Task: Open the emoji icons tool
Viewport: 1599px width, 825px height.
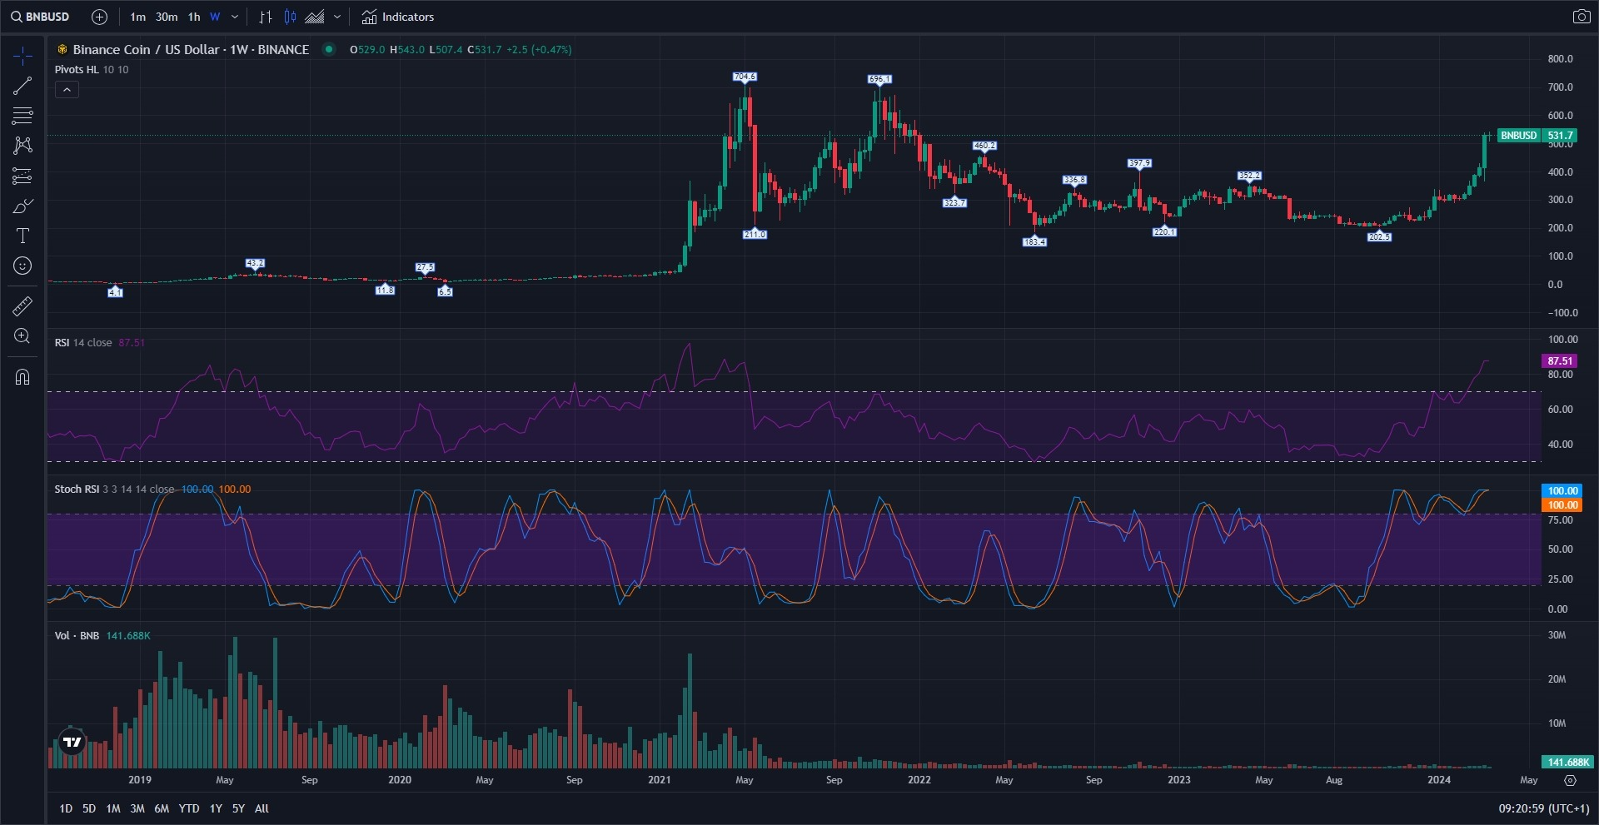Action: [22, 266]
